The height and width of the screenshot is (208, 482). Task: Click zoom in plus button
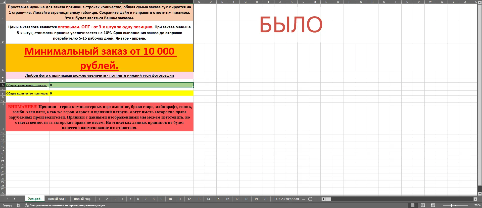pyautogui.click(x=470, y=205)
